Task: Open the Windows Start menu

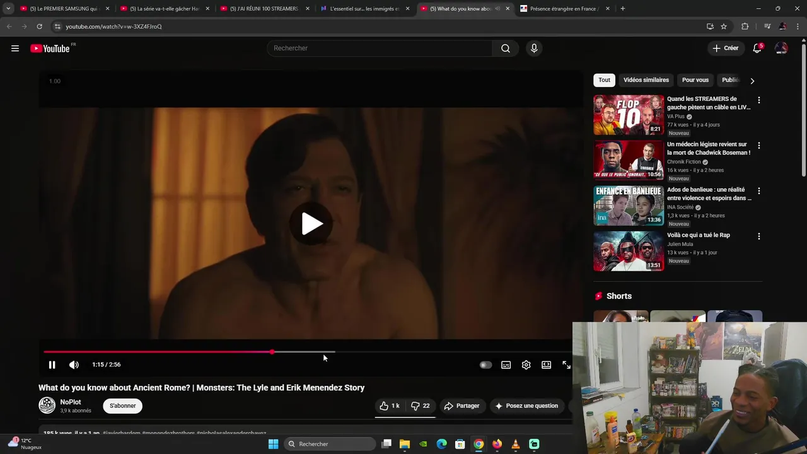Action: coord(273,444)
